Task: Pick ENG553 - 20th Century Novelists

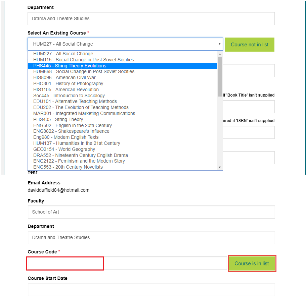Action: [68, 167]
